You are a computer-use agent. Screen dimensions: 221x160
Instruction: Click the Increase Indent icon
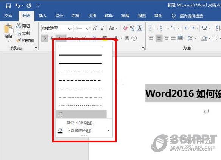click(195, 28)
